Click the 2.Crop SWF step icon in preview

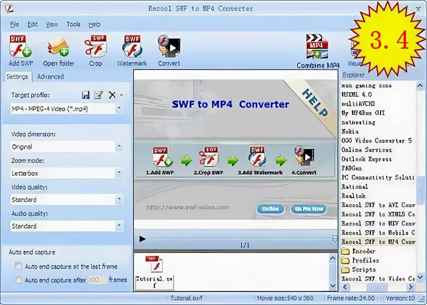(209, 157)
